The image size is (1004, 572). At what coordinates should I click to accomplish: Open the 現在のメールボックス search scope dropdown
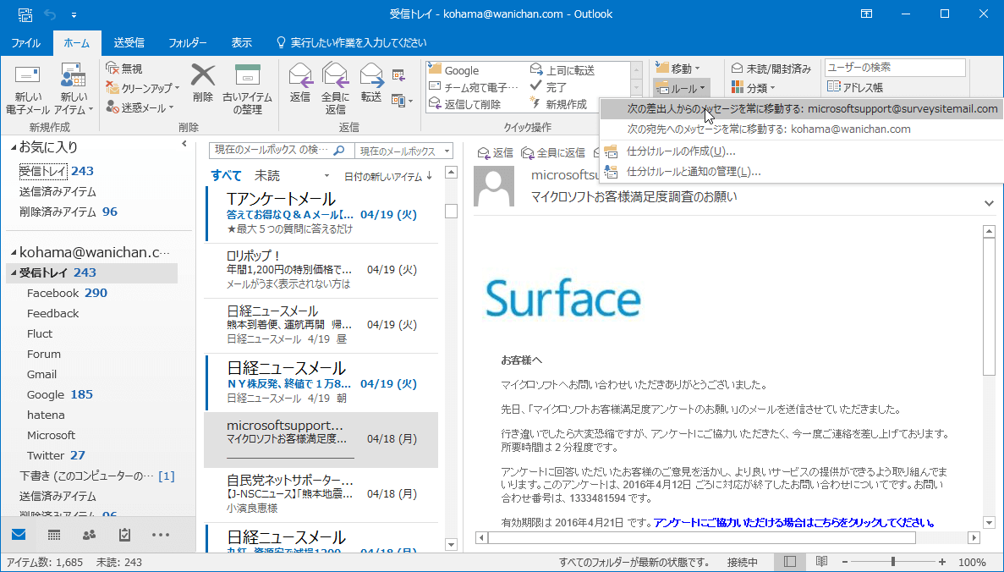tap(403, 151)
